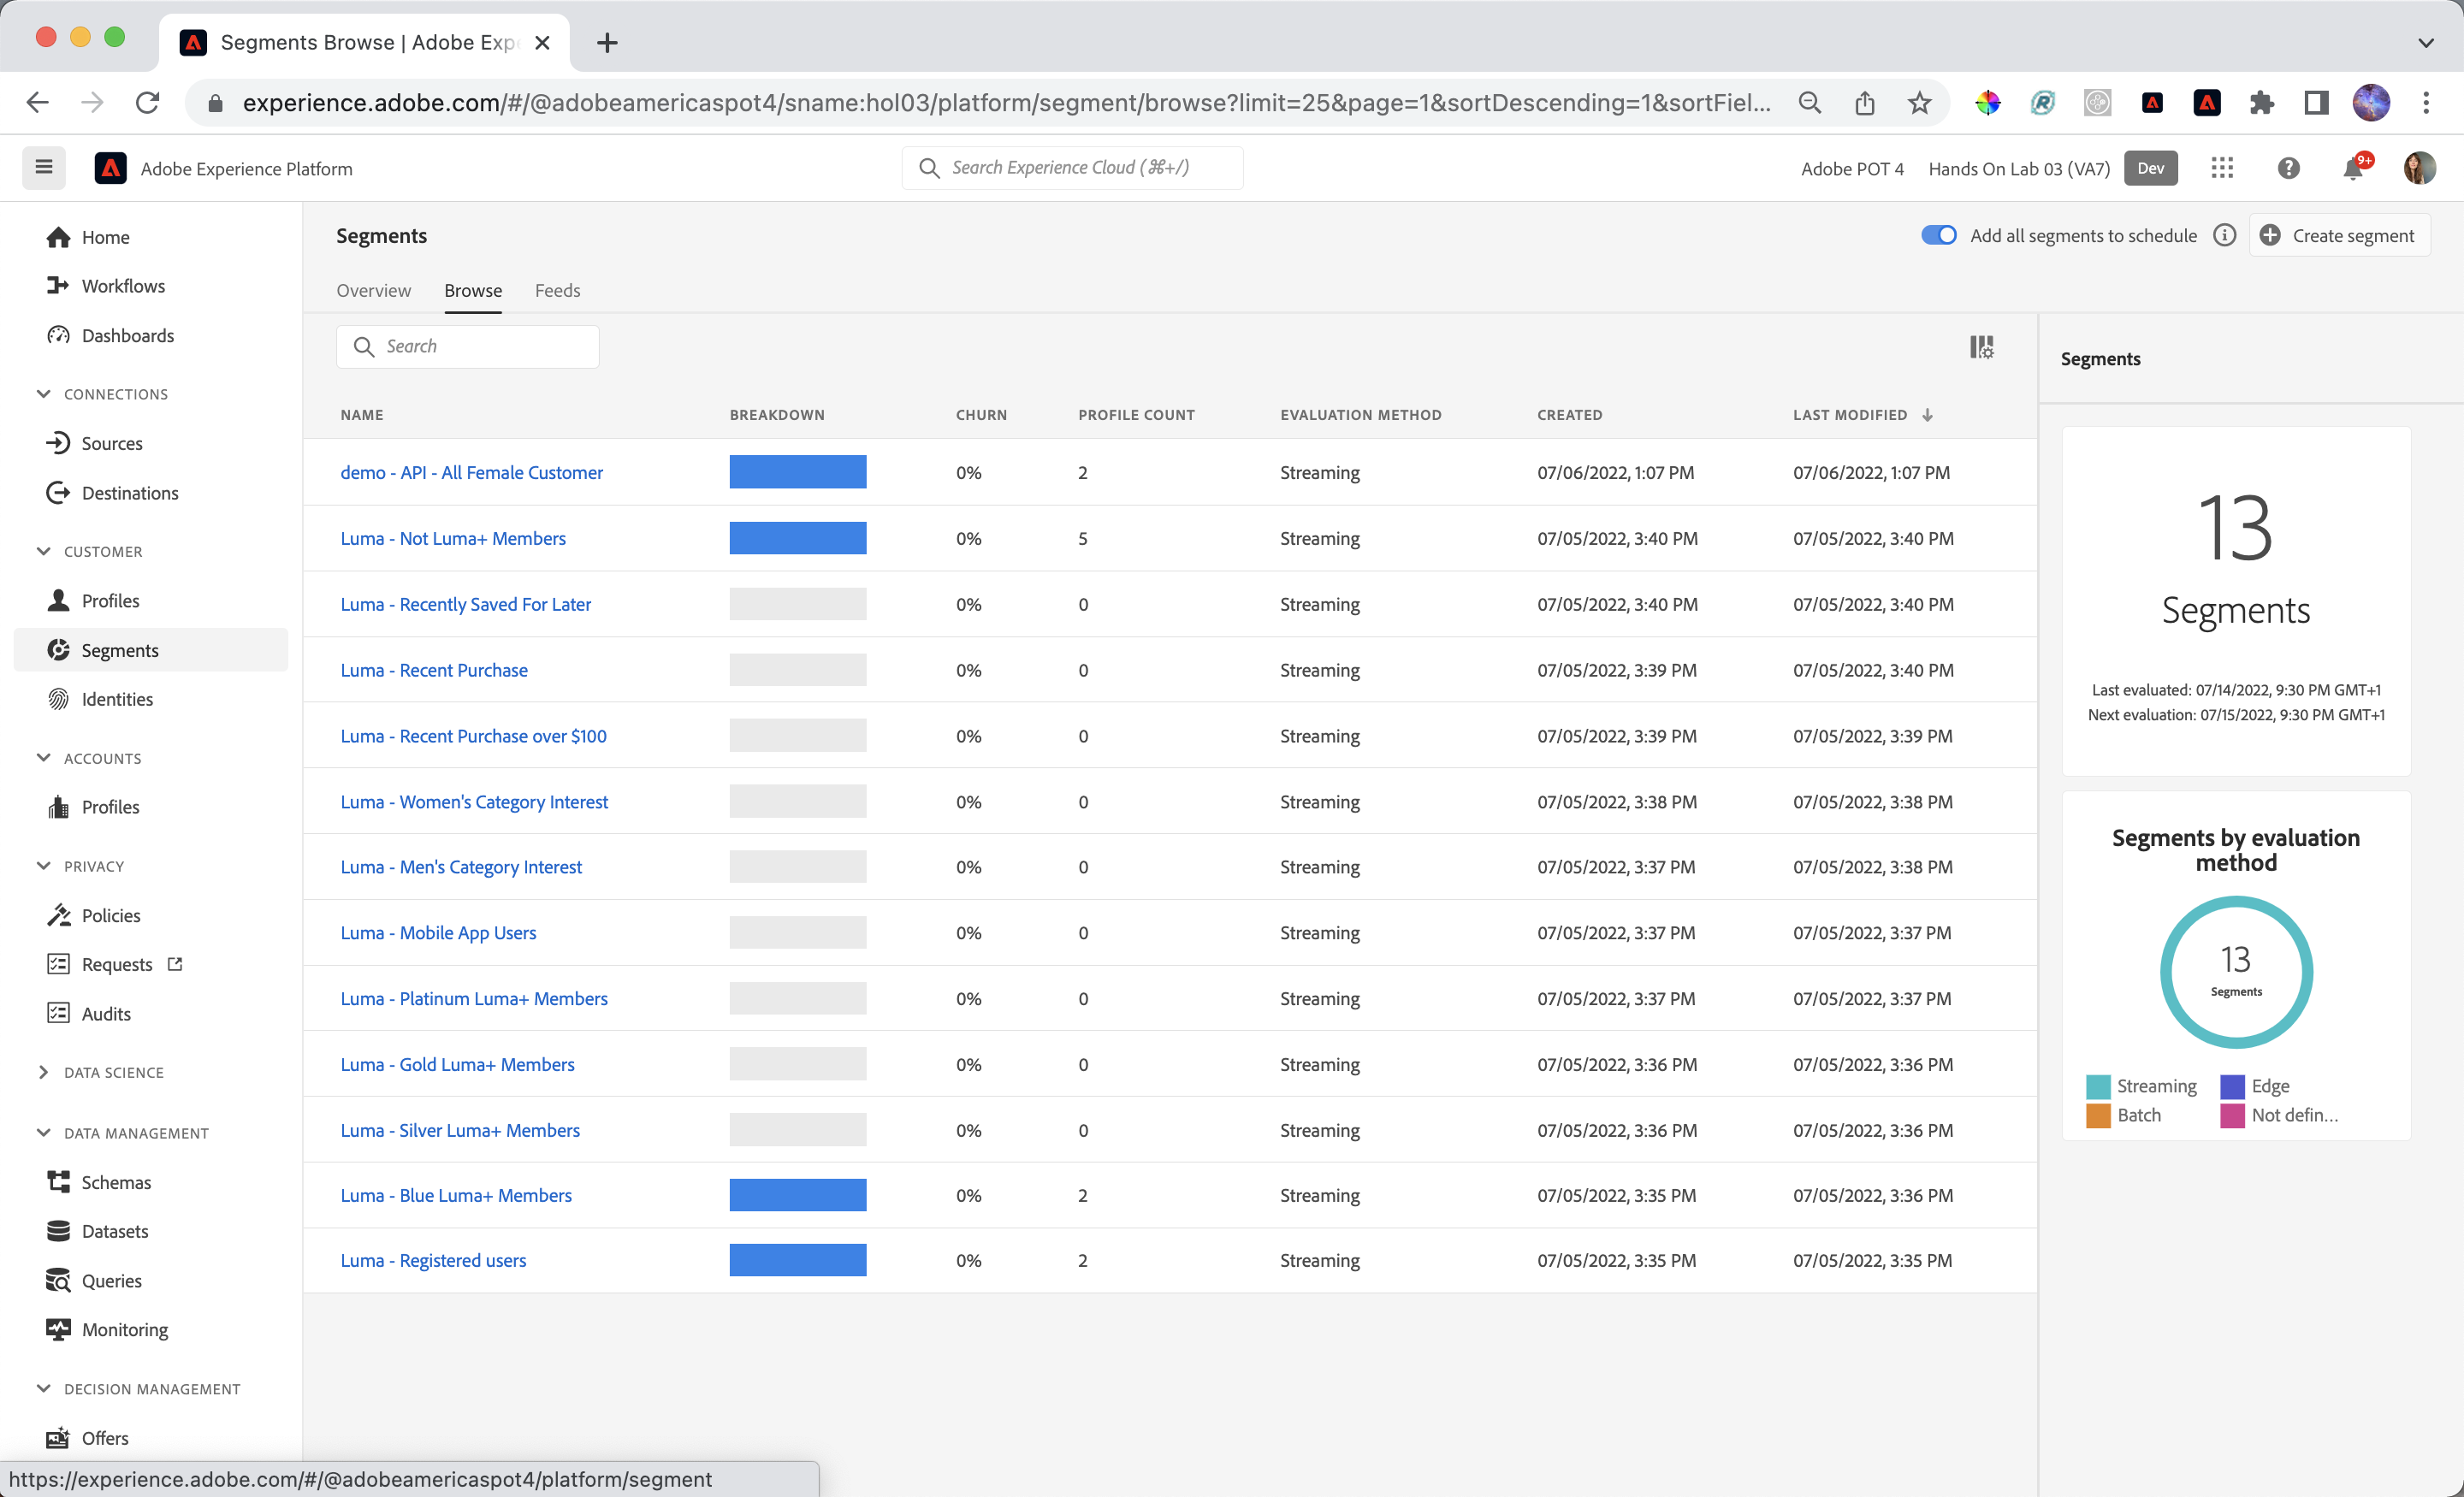Collapse the PRIVACY section
Screen dimensions: 2464x1497
point(44,866)
